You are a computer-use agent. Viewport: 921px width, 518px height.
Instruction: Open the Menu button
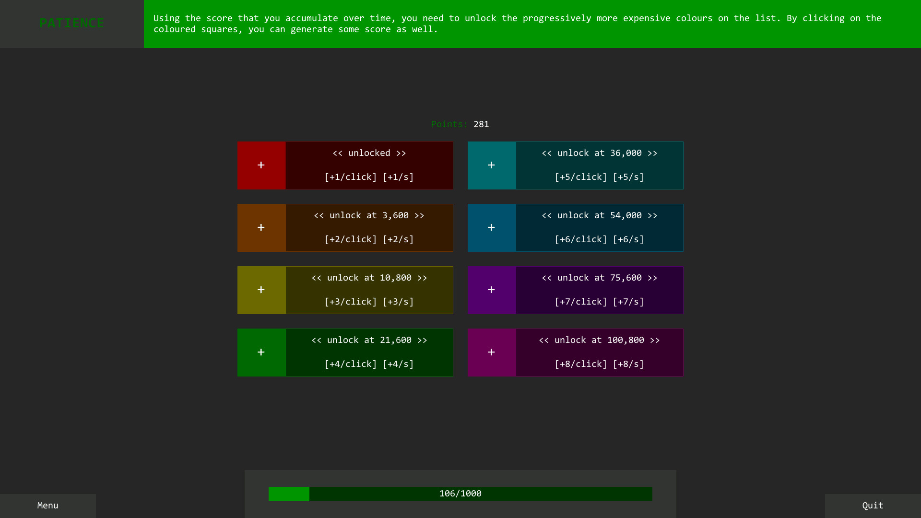click(x=48, y=506)
